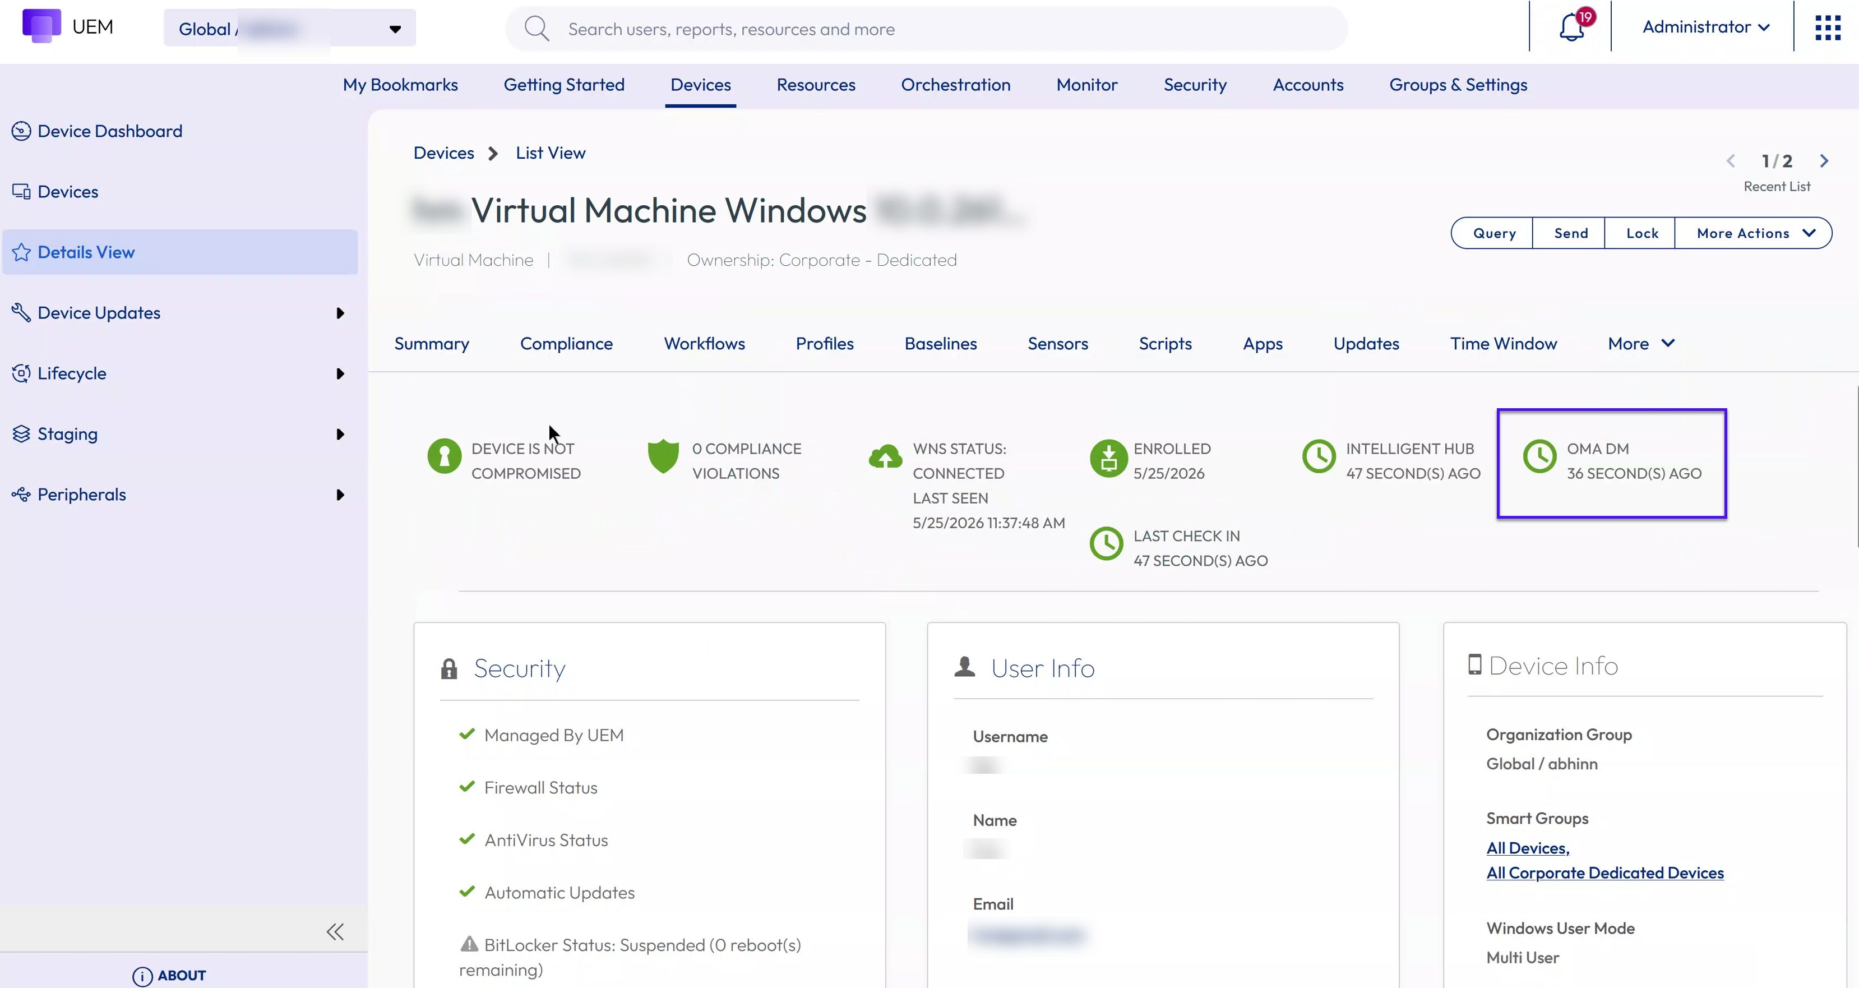Switch to the Compliance tab
The image size is (1859, 988).
566,344
